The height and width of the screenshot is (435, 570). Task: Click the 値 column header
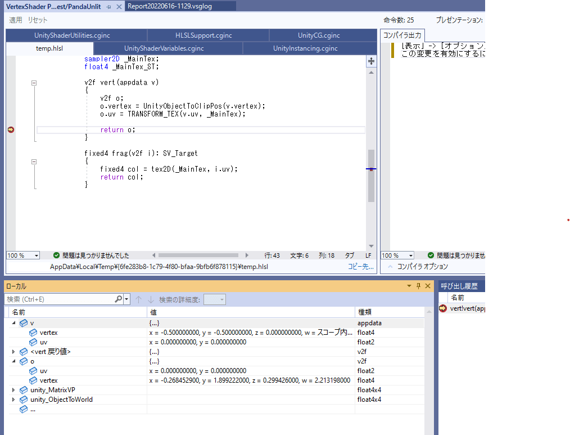click(x=251, y=312)
